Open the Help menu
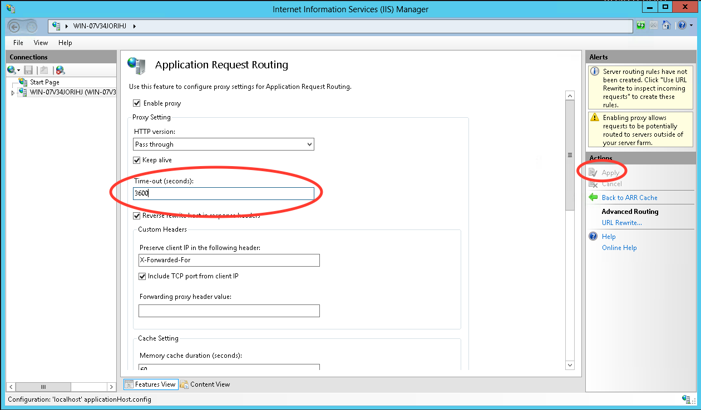This screenshot has width=701, height=410. [x=65, y=43]
